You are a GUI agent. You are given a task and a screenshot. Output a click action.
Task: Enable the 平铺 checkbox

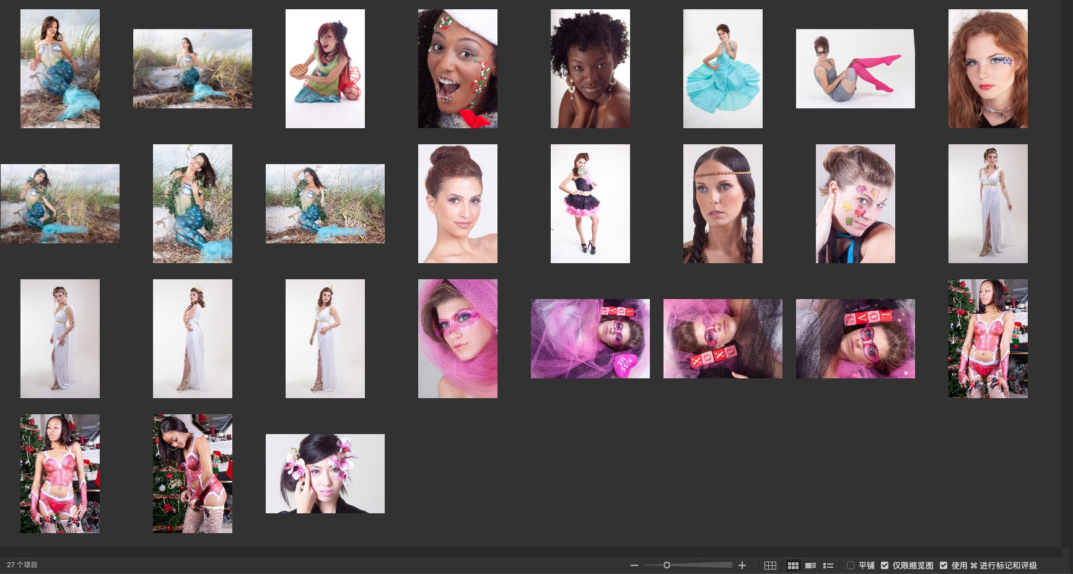(851, 565)
